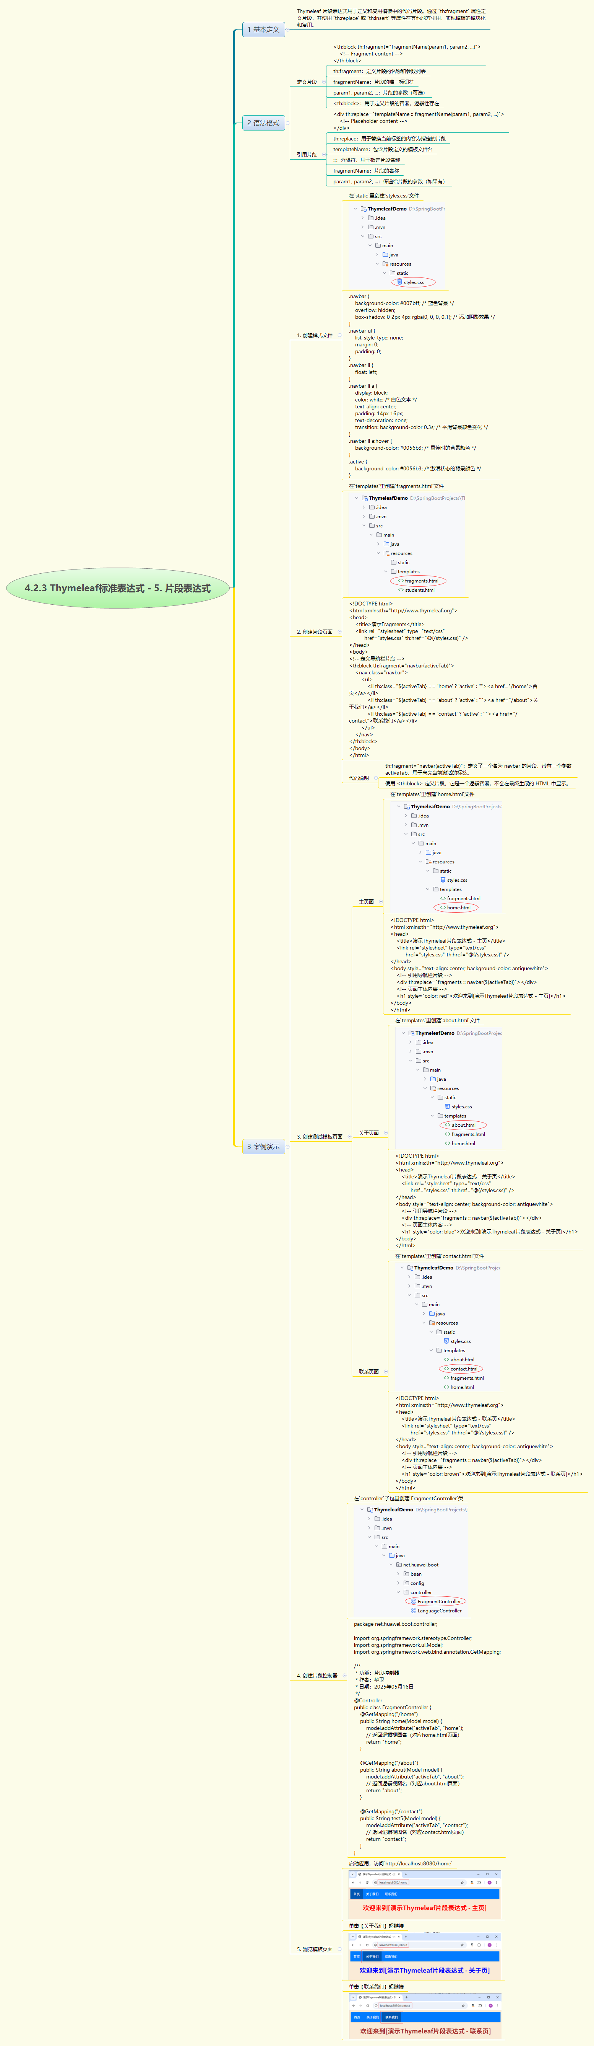Extensions puzzle icon in localhost:8080/home browser
This screenshot has width=594, height=2046.
[479, 1882]
